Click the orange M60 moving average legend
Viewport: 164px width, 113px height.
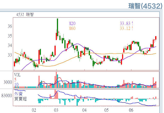pyautogui.click(x=72, y=28)
